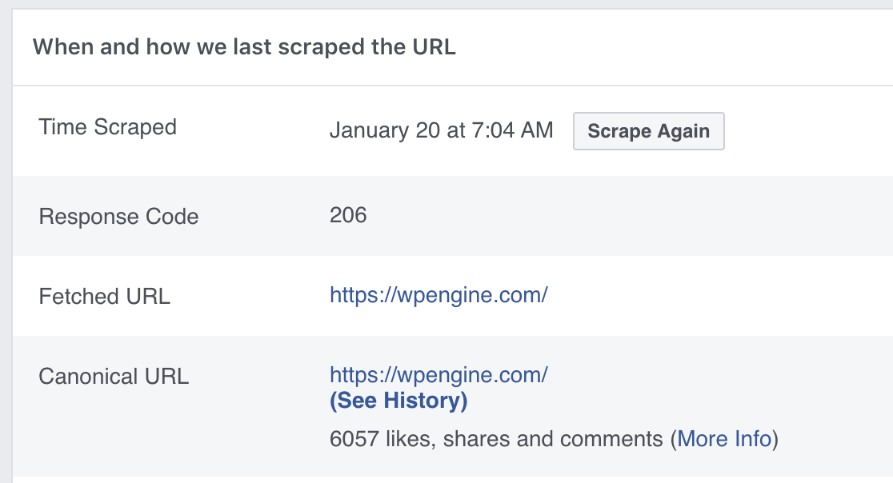Select the Response Code label
This screenshot has height=483, width=893.
click(118, 217)
